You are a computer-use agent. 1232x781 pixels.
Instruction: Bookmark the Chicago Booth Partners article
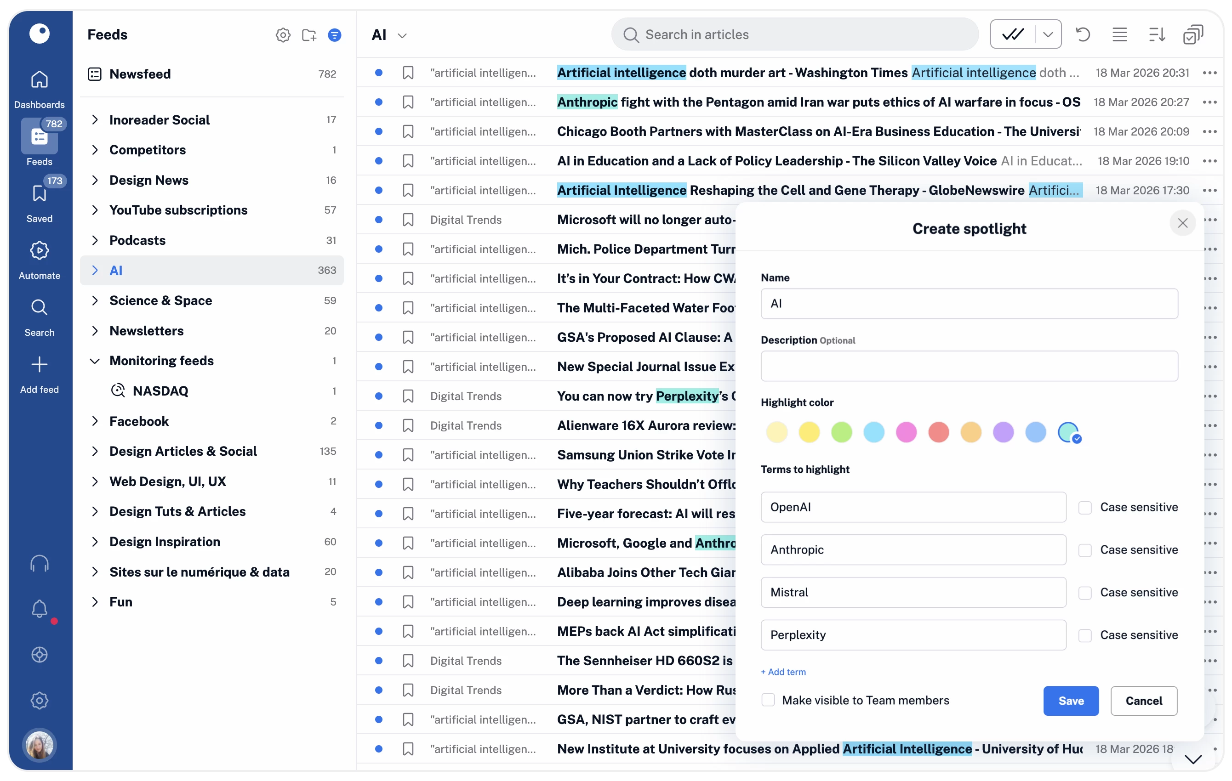[408, 132]
